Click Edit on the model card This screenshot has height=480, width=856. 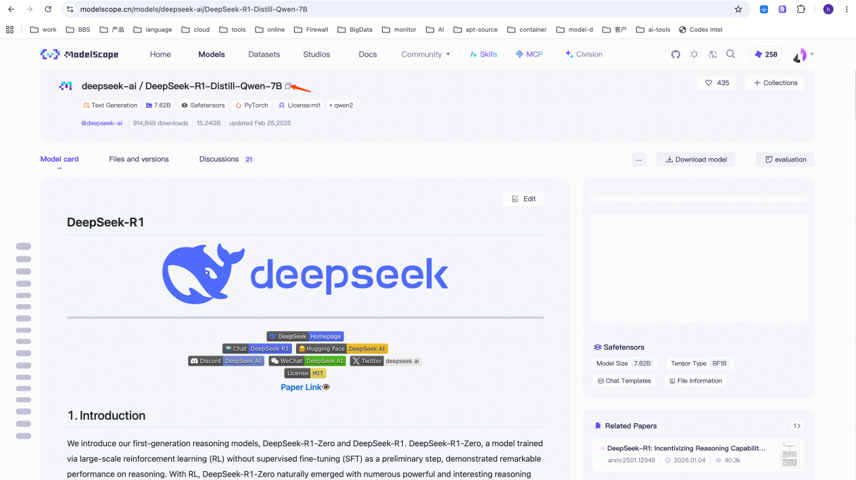tap(523, 199)
